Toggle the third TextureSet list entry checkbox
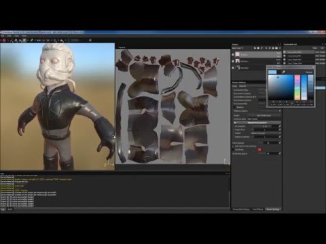Image resolution: width=326 pixels, height=244 pixels. tap(285, 60)
